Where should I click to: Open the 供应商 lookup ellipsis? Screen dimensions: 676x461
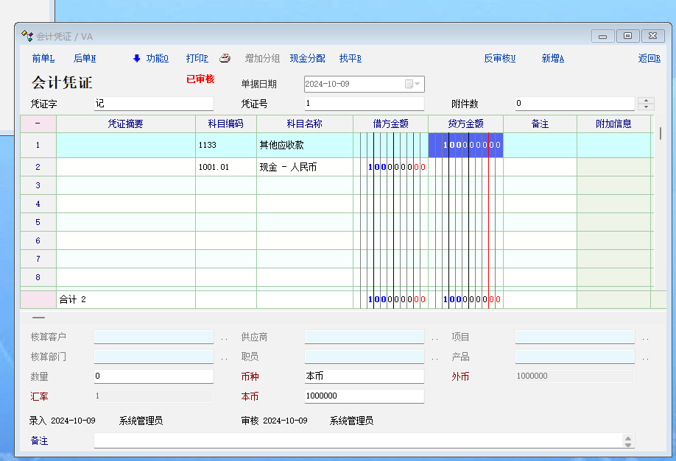(434, 338)
